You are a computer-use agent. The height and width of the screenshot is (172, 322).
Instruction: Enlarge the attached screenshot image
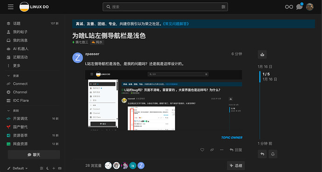pyautogui.click(x=163, y=101)
